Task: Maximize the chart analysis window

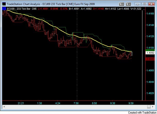Action: 144,4
